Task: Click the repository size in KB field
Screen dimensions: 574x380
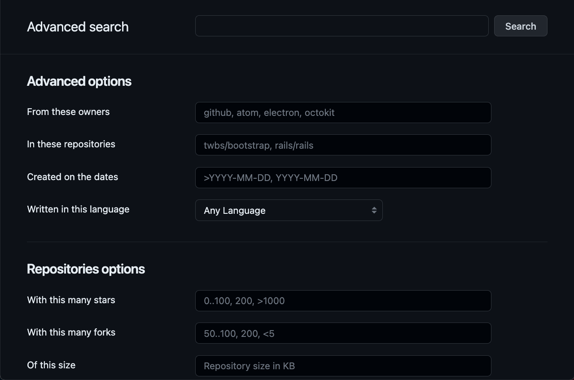Action: [343, 365]
